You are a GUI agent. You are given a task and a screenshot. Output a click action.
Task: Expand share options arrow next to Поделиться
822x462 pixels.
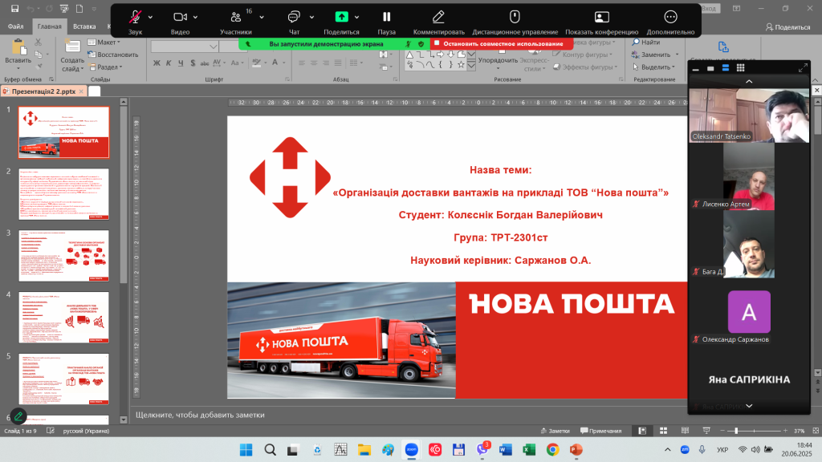tap(357, 18)
